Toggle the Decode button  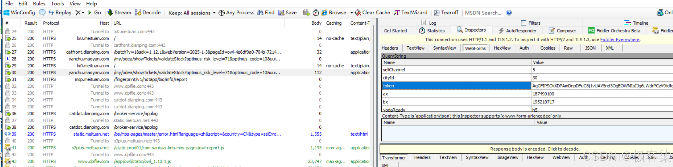(148, 13)
